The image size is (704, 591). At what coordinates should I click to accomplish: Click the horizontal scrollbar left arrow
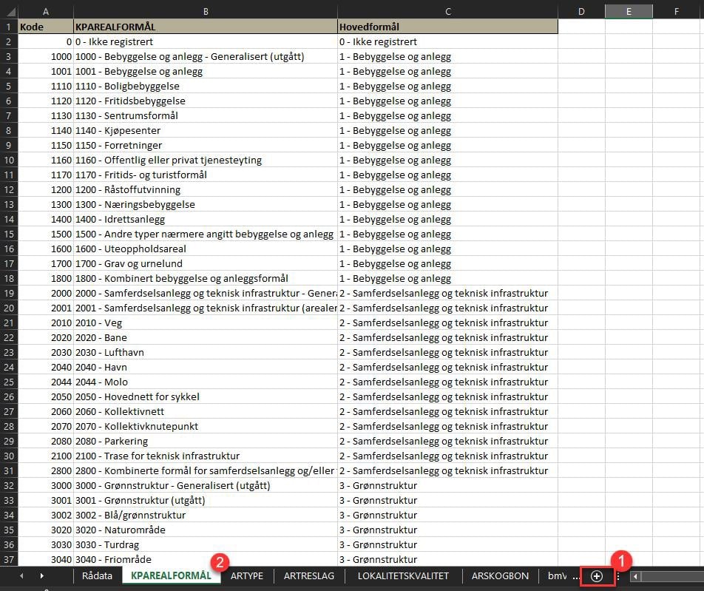pos(636,576)
